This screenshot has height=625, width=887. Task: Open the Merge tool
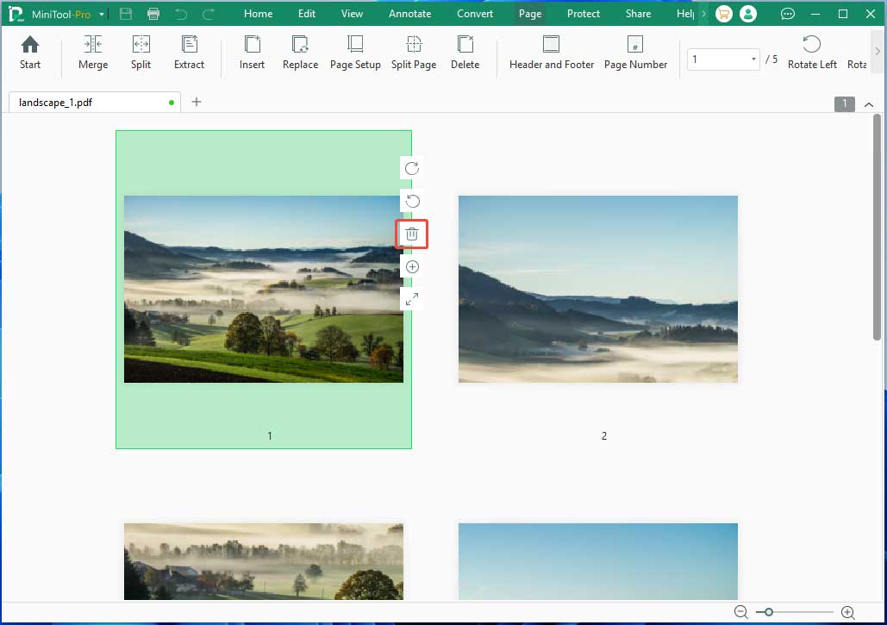point(93,53)
